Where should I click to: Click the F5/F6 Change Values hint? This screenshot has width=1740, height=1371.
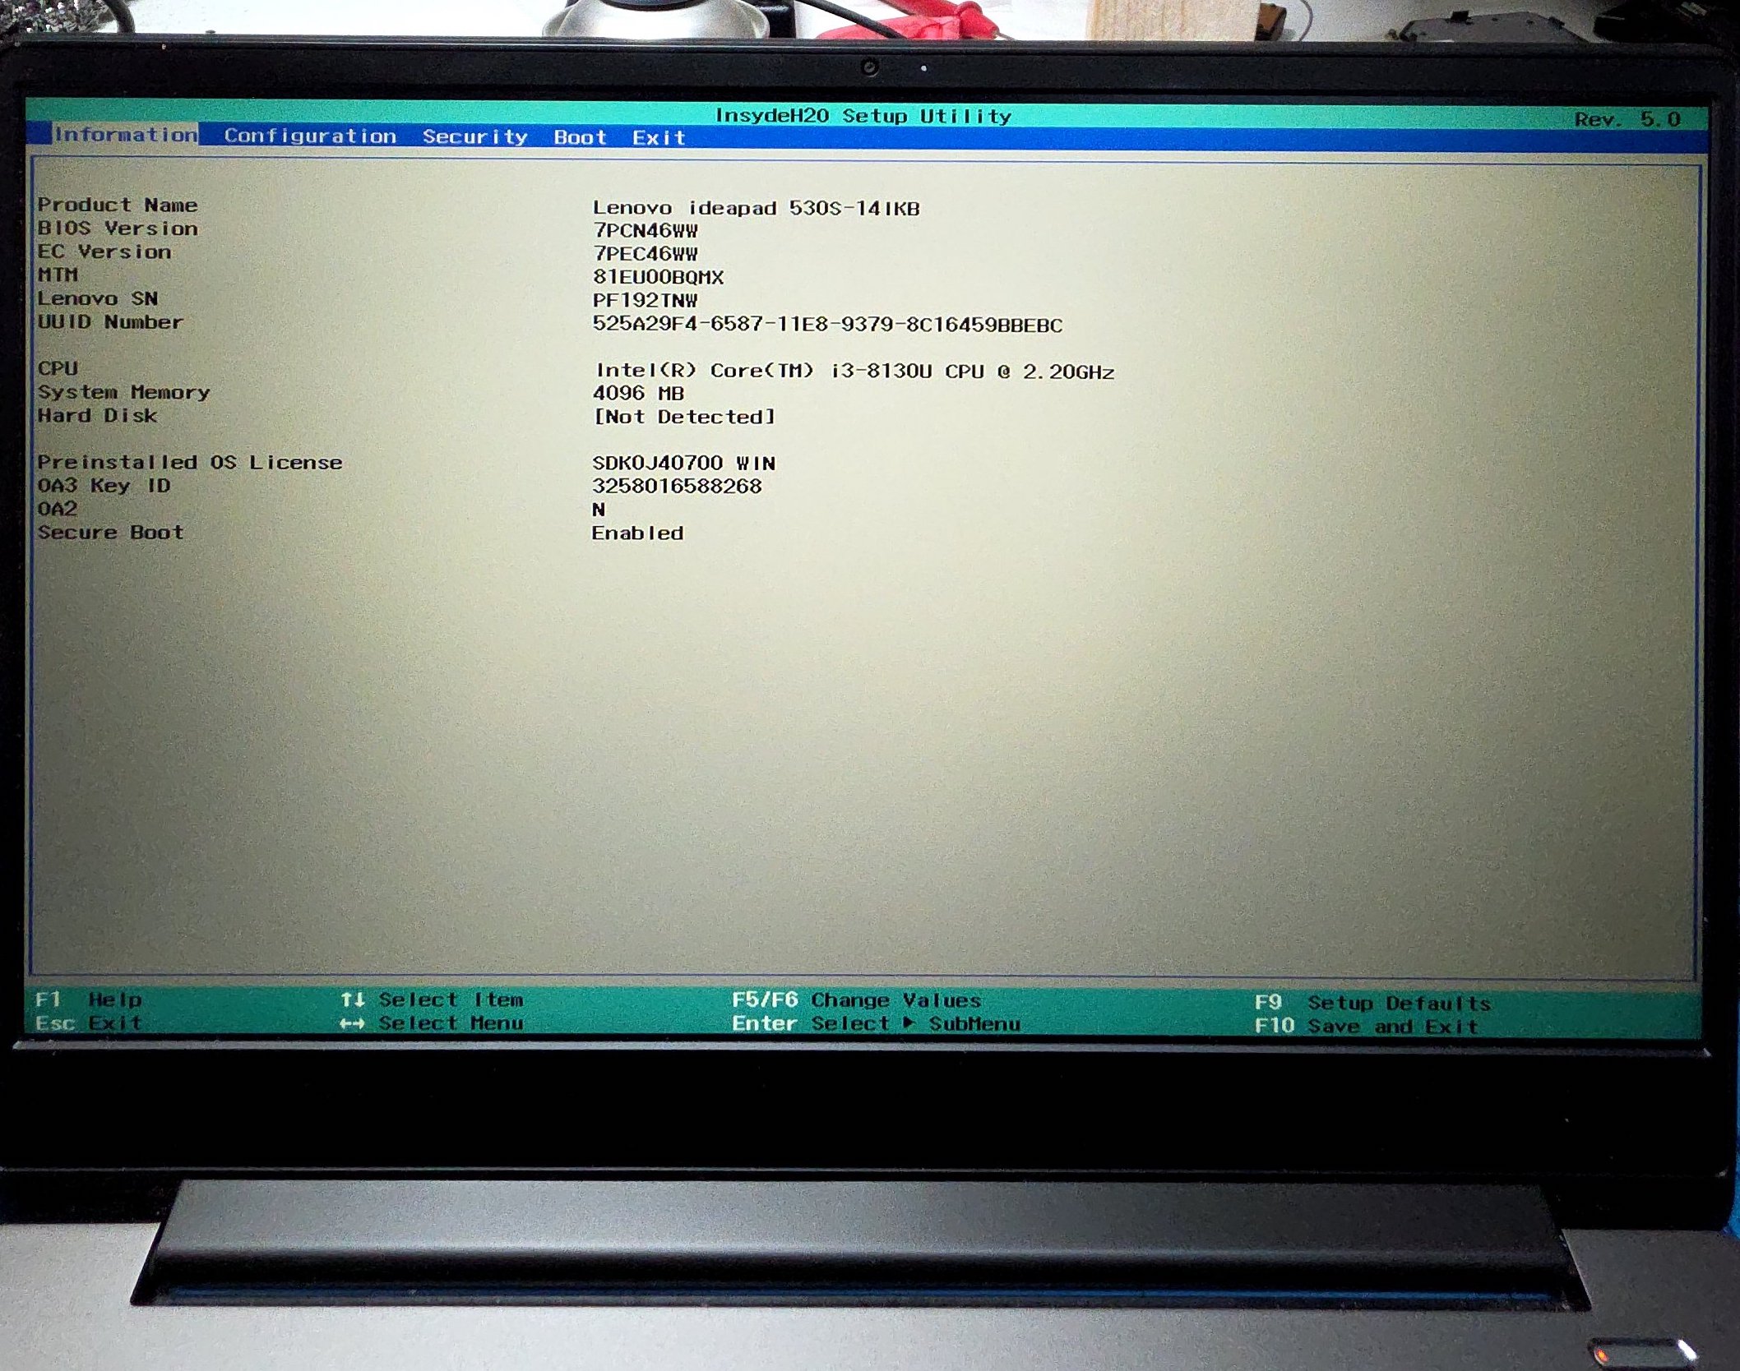point(857,1000)
